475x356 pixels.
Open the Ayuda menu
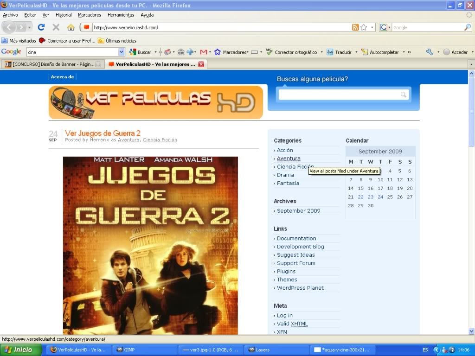[x=147, y=15]
